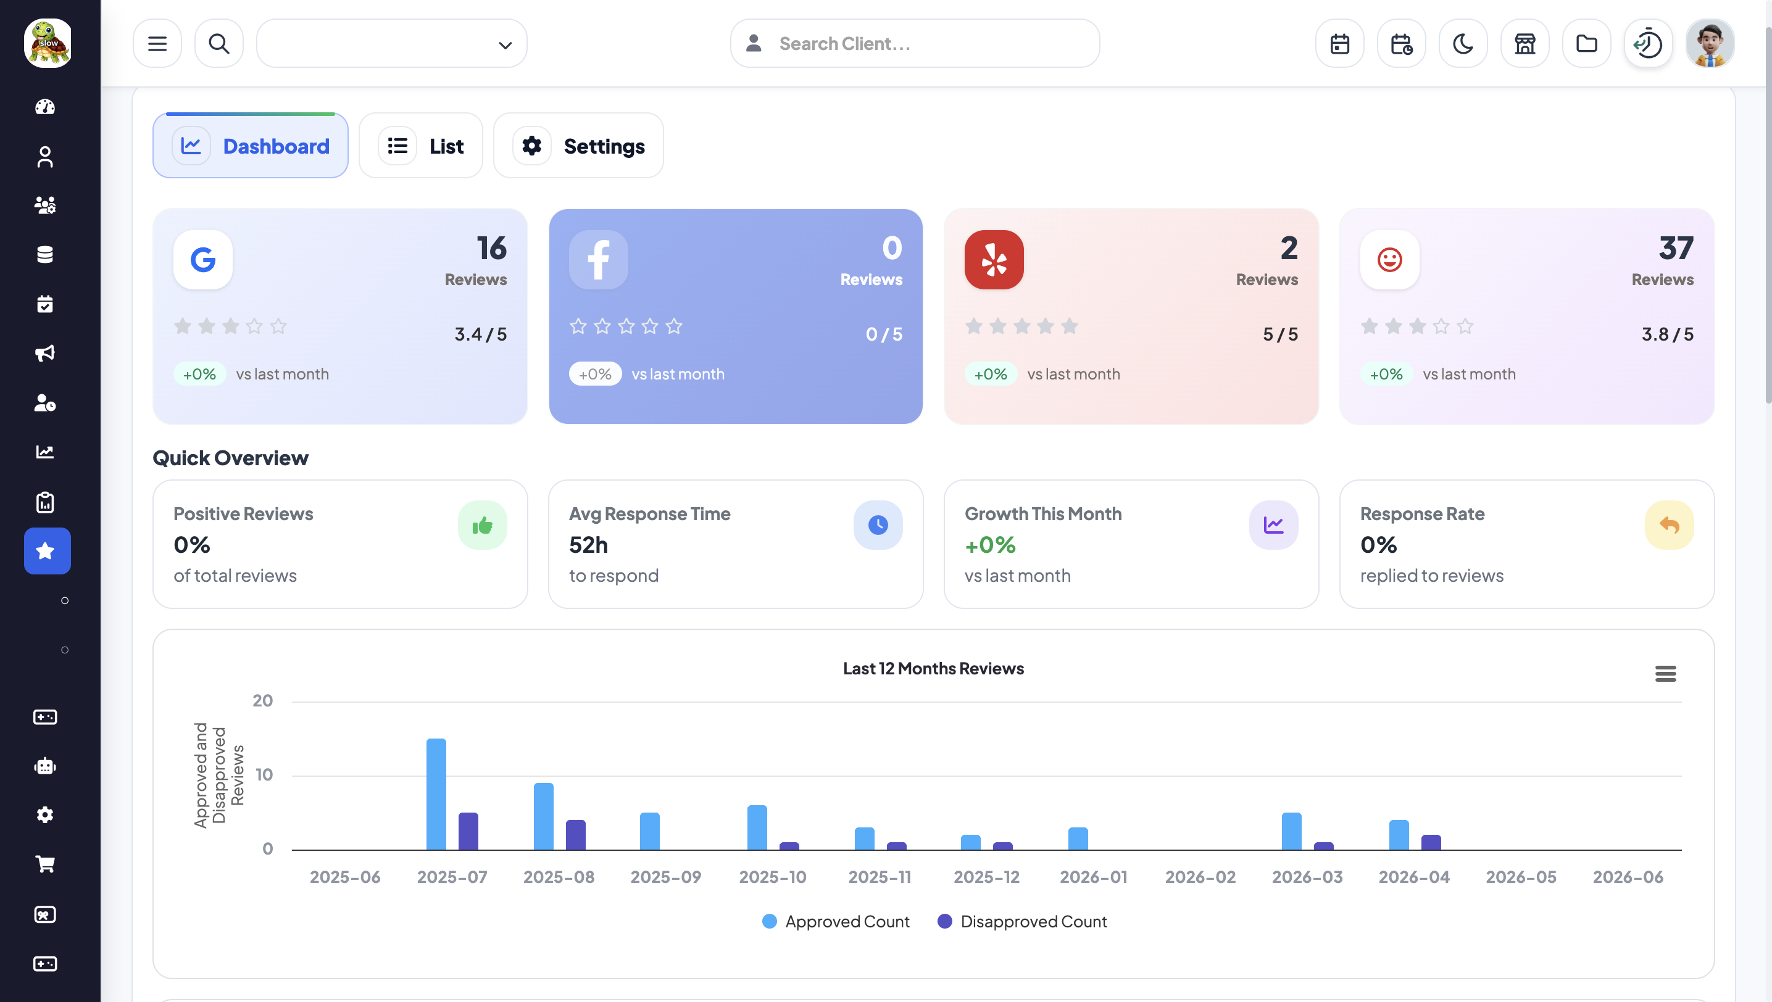
Task: Click the Google G logo icon
Action: click(x=203, y=259)
